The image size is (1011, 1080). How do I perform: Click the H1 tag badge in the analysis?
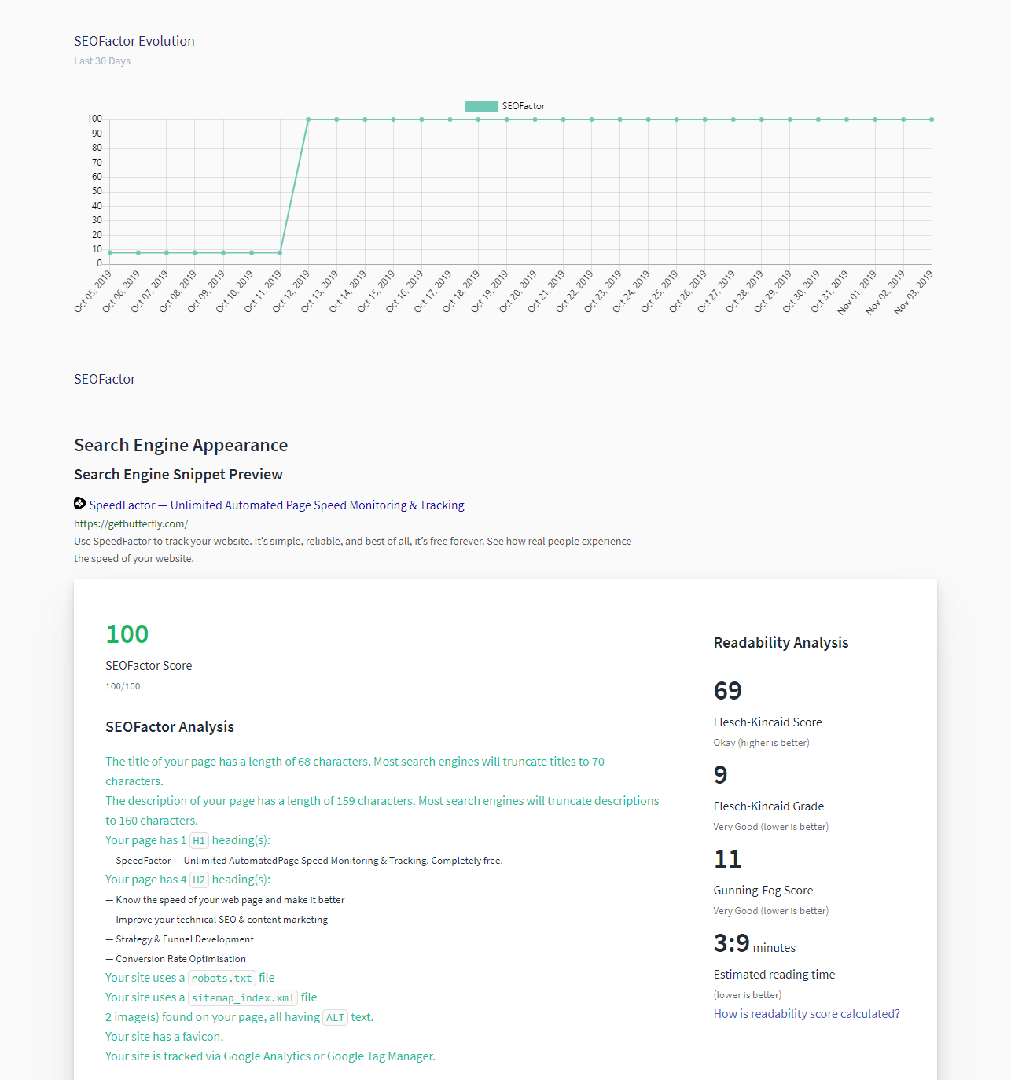[198, 840]
